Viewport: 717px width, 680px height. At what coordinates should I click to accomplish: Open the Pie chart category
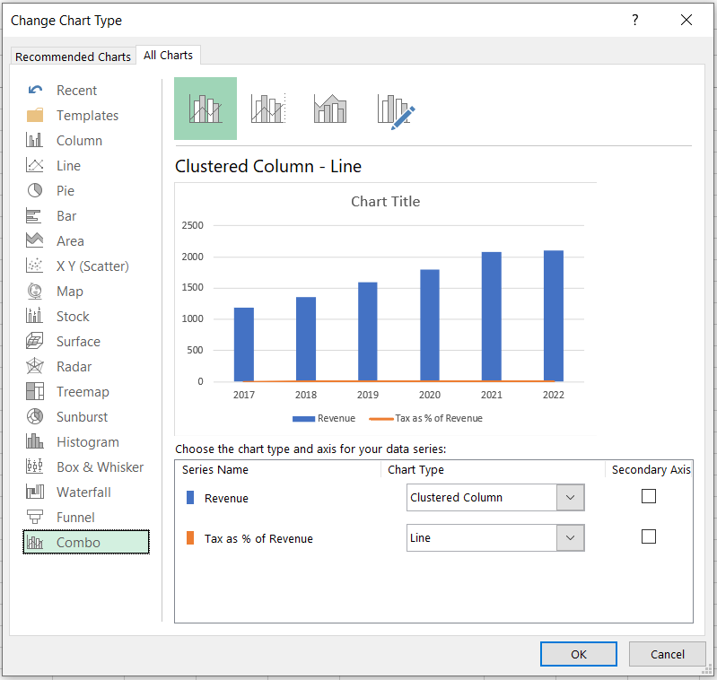66,191
